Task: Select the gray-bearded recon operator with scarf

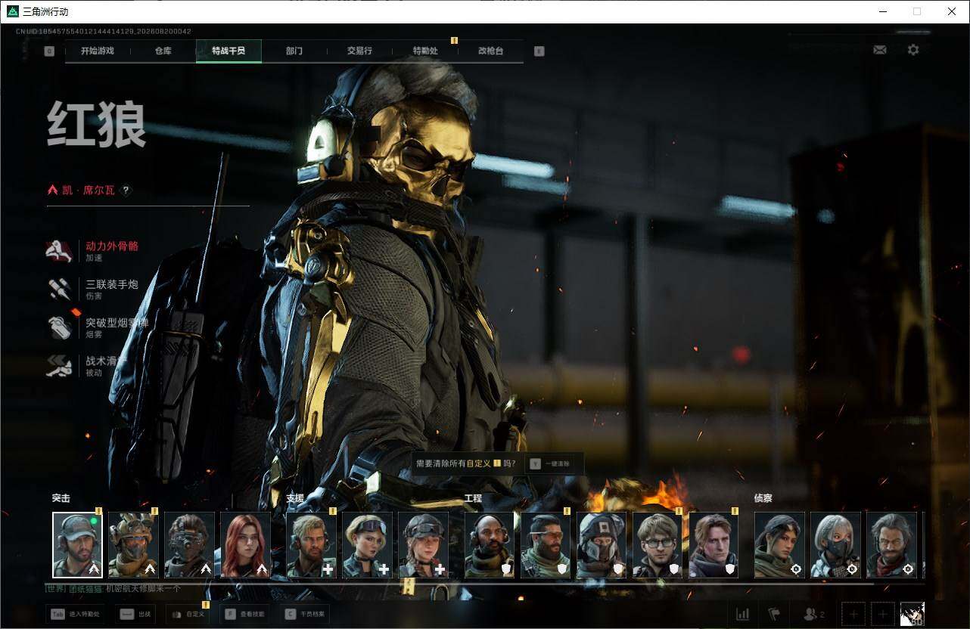Action: [x=891, y=545]
